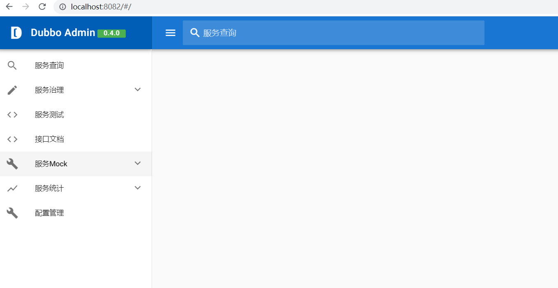This screenshot has width=558, height=288.
Task: Click the magnifier icon in search bar
Action: point(195,33)
